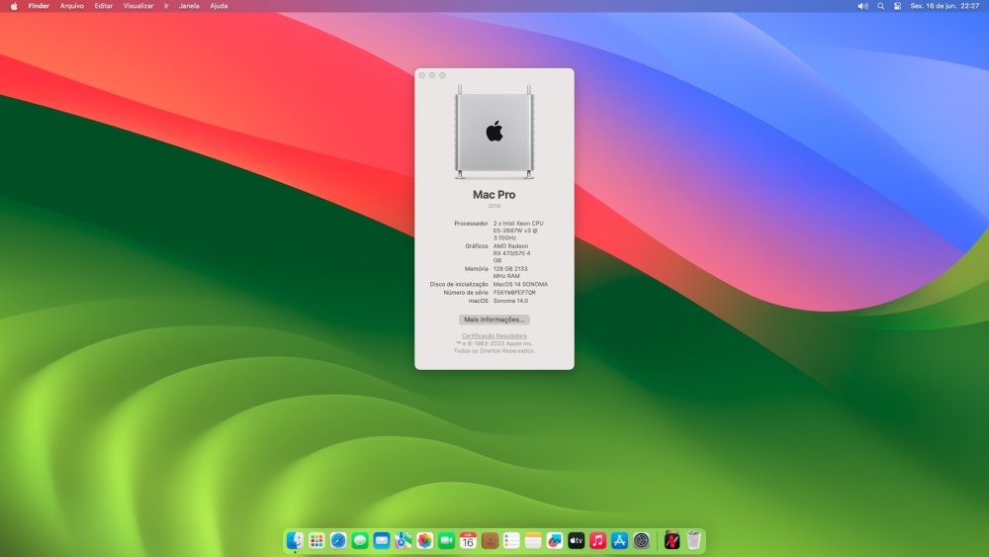The width and height of the screenshot is (989, 557).
Task: Launch Freeform from the Dock
Action: coord(555,540)
